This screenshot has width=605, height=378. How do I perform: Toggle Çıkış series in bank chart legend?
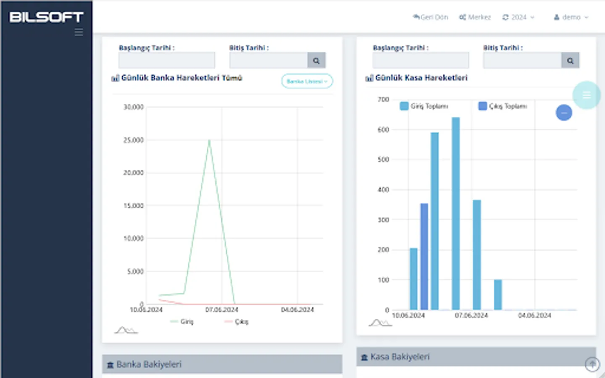tap(237, 322)
